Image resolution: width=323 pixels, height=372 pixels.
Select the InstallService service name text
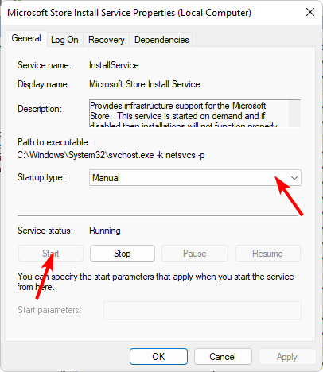click(x=114, y=65)
